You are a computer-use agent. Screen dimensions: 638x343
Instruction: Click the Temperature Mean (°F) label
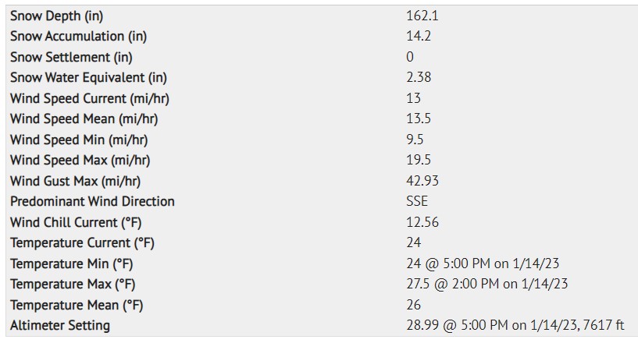[x=77, y=305]
